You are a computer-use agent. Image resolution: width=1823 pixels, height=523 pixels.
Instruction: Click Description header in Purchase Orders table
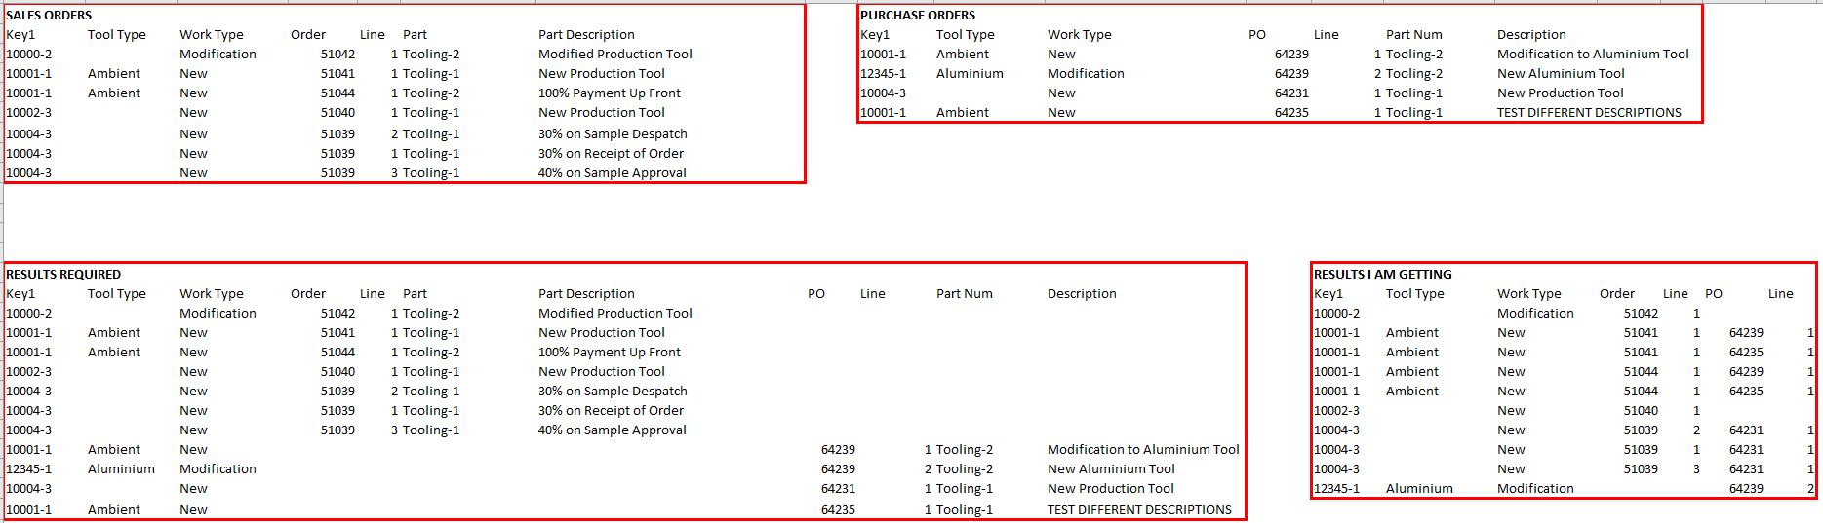tap(1531, 35)
